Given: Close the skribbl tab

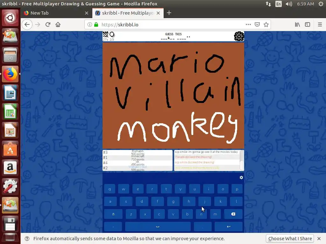Looking at the screenshot, I should (158, 13).
